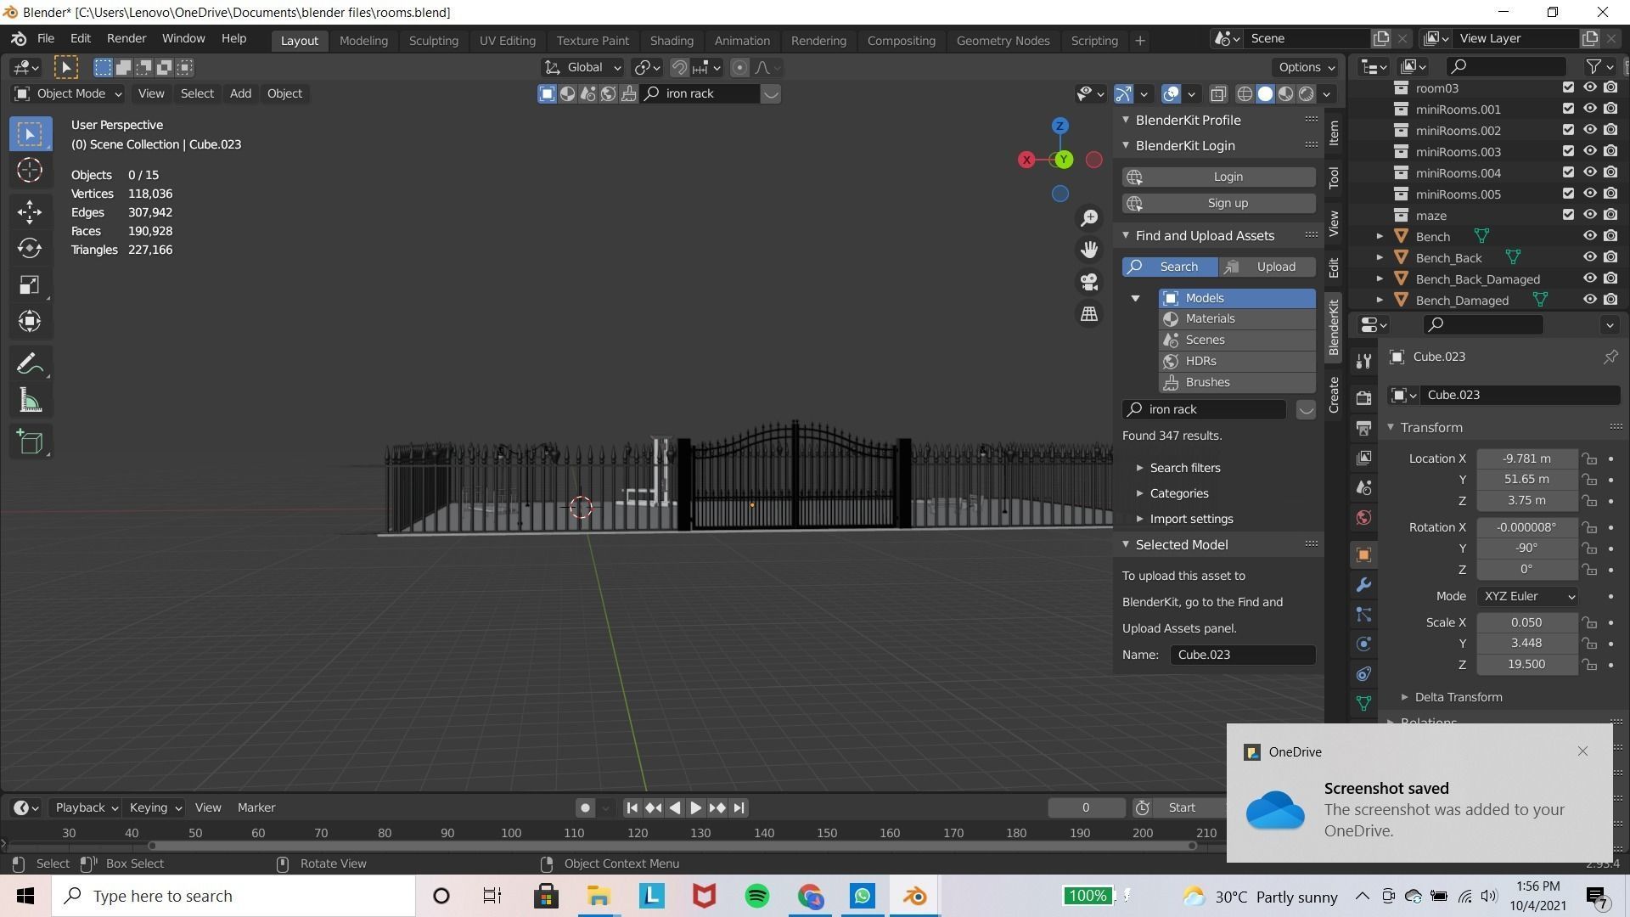Click the Location Z value field

coord(1526,501)
